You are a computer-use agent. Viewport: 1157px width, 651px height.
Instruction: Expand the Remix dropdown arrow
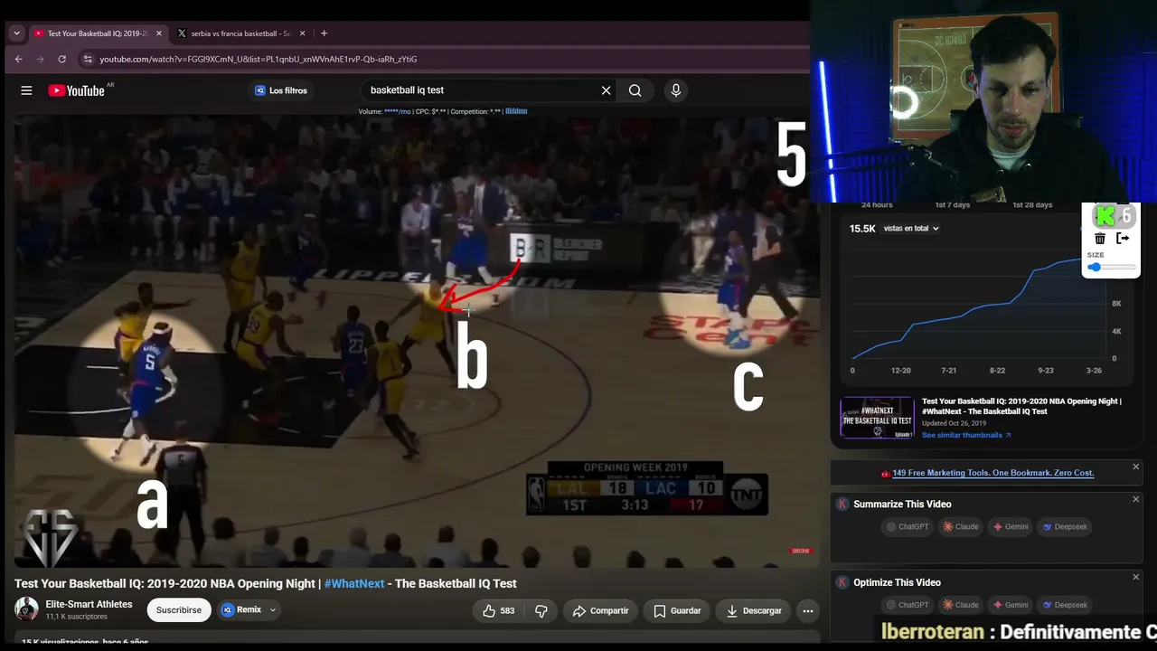[272, 610]
